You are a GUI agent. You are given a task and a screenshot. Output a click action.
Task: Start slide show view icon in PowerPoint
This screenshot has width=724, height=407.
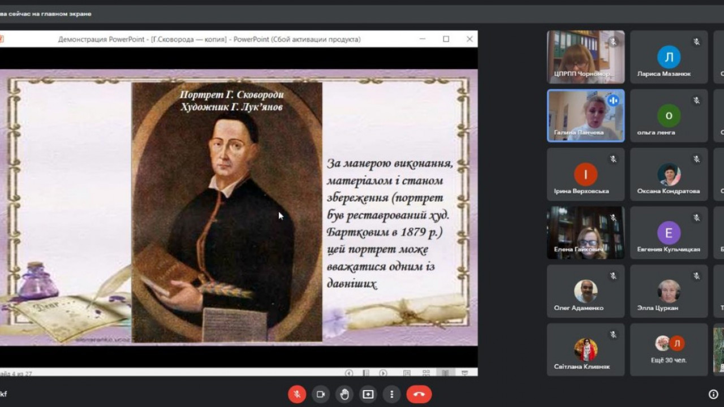(x=464, y=373)
